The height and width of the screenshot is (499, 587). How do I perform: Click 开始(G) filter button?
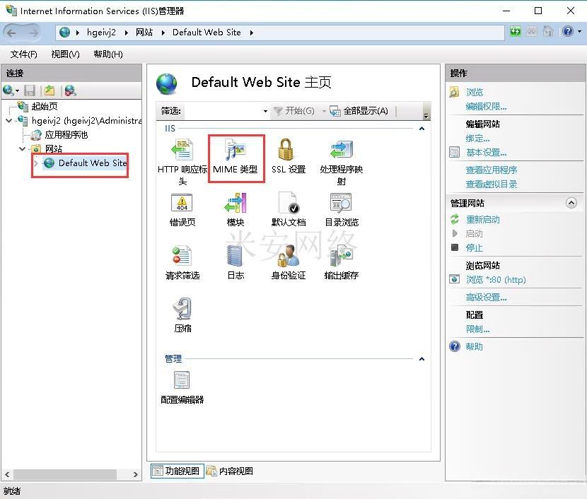pos(294,111)
